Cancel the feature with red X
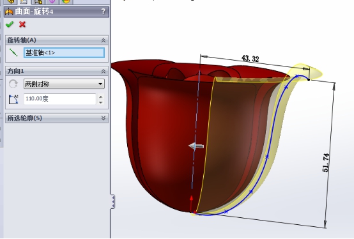Viewport: 354px width, 239px height. click(22, 24)
